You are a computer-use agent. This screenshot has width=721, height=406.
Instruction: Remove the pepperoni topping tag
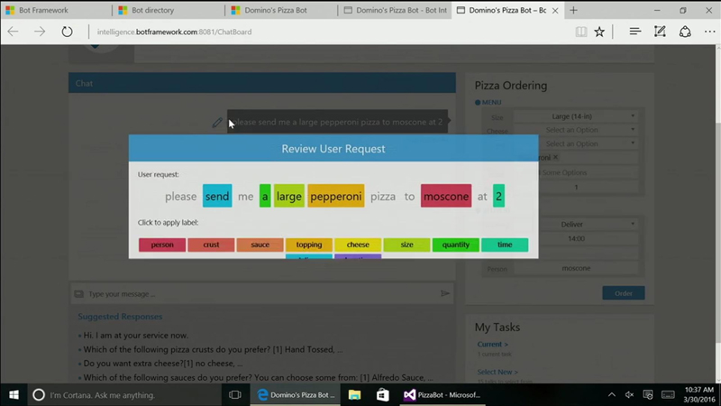point(555,157)
